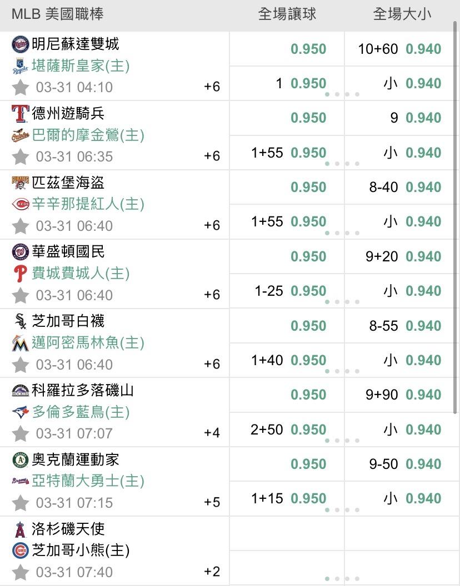Select the 全場大小 column header
Image resolution: width=460 pixels, height=586 pixels.
402,14
